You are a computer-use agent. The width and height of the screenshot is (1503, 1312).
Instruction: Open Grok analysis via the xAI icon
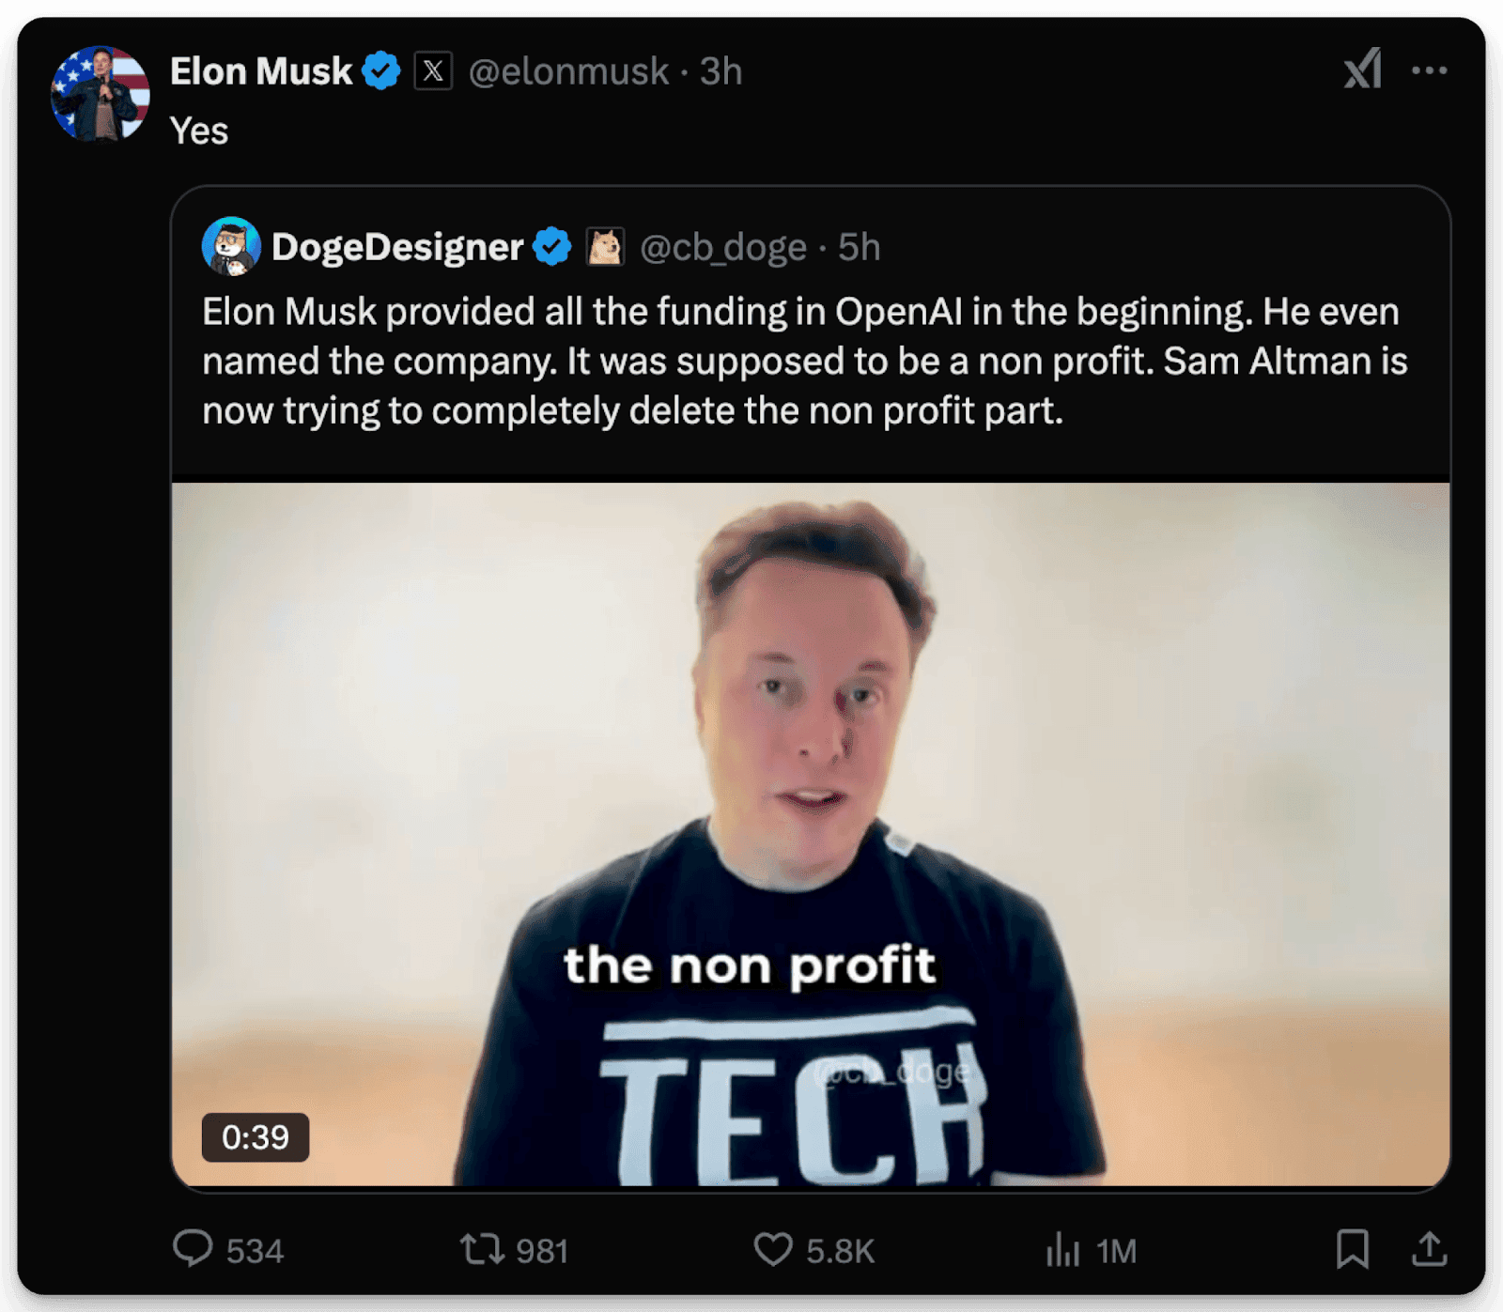coord(1361,70)
